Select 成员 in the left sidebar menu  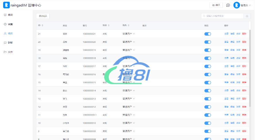[x=10, y=33]
